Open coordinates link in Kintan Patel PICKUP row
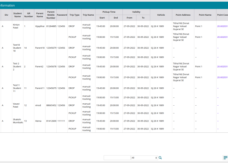This screenshot has width=228, height=163. [222, 37]
